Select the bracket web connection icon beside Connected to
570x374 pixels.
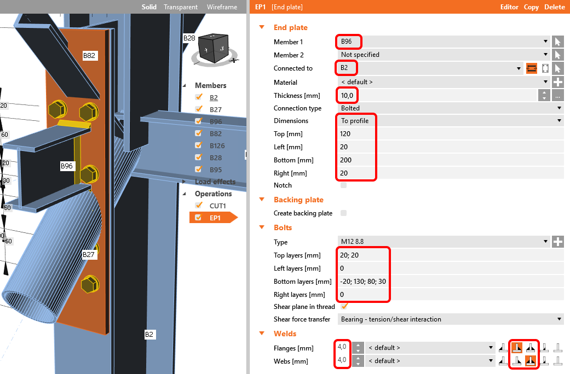[545, 68]
